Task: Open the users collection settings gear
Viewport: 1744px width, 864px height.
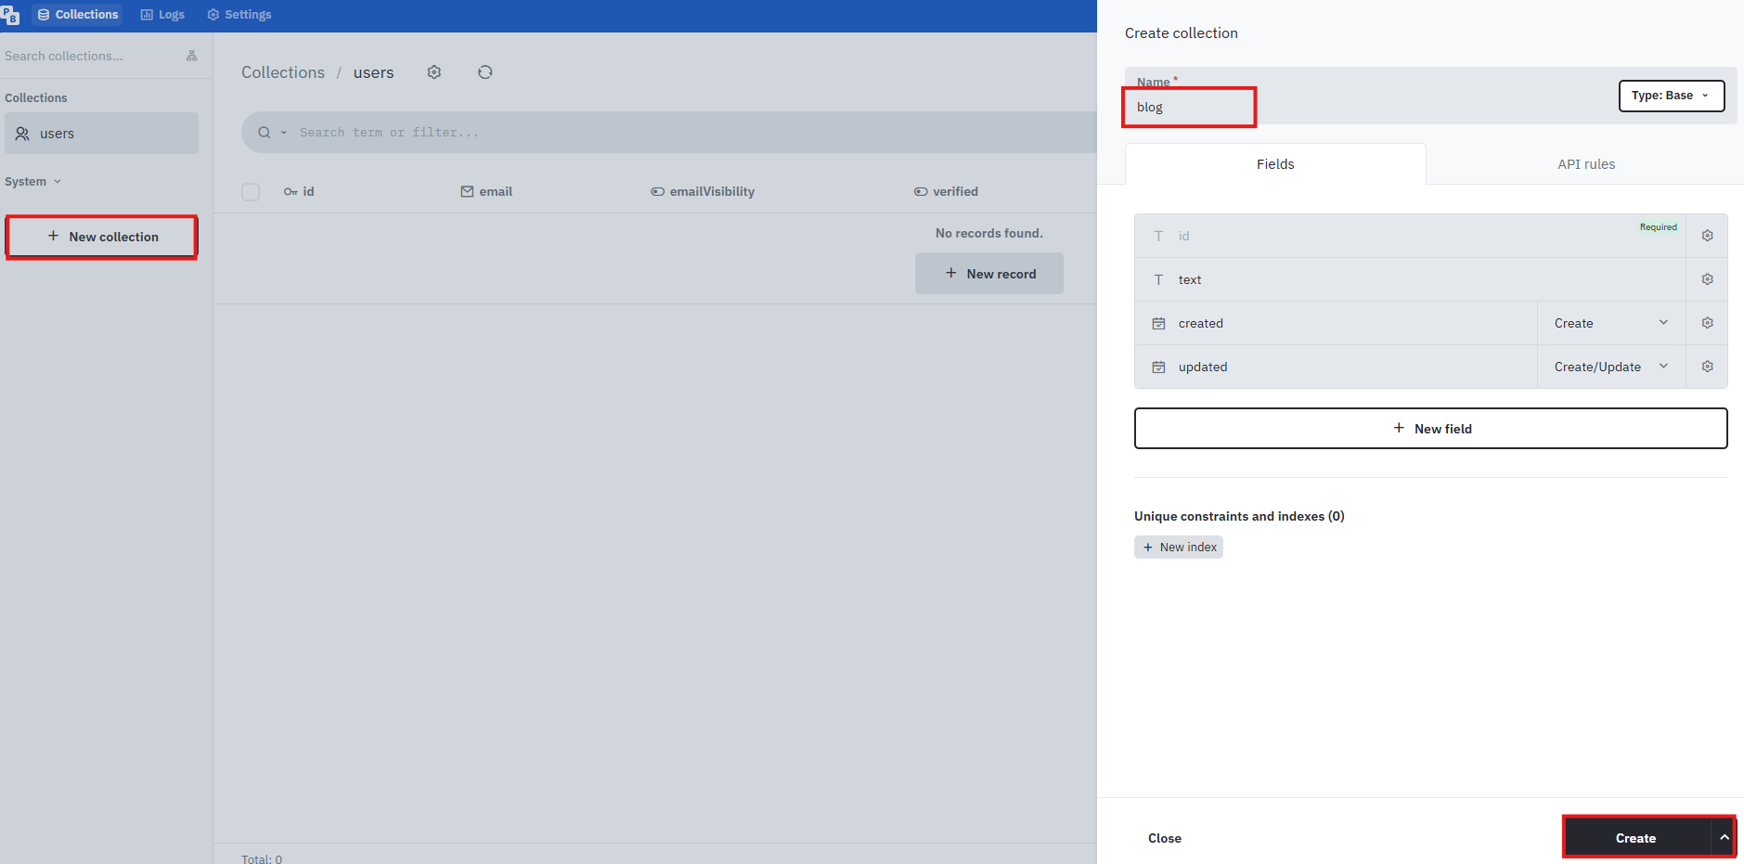Action: click(x=434, y=72)
